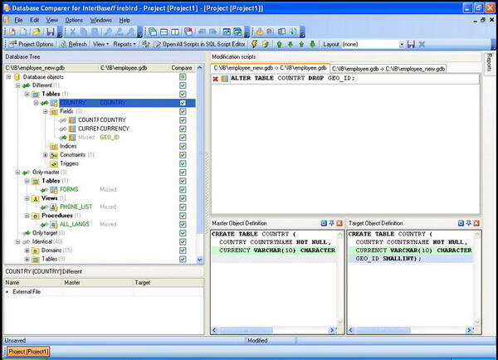498x360 pixels.
Task: Click the open project folder icon
Action: click(37, 32)
